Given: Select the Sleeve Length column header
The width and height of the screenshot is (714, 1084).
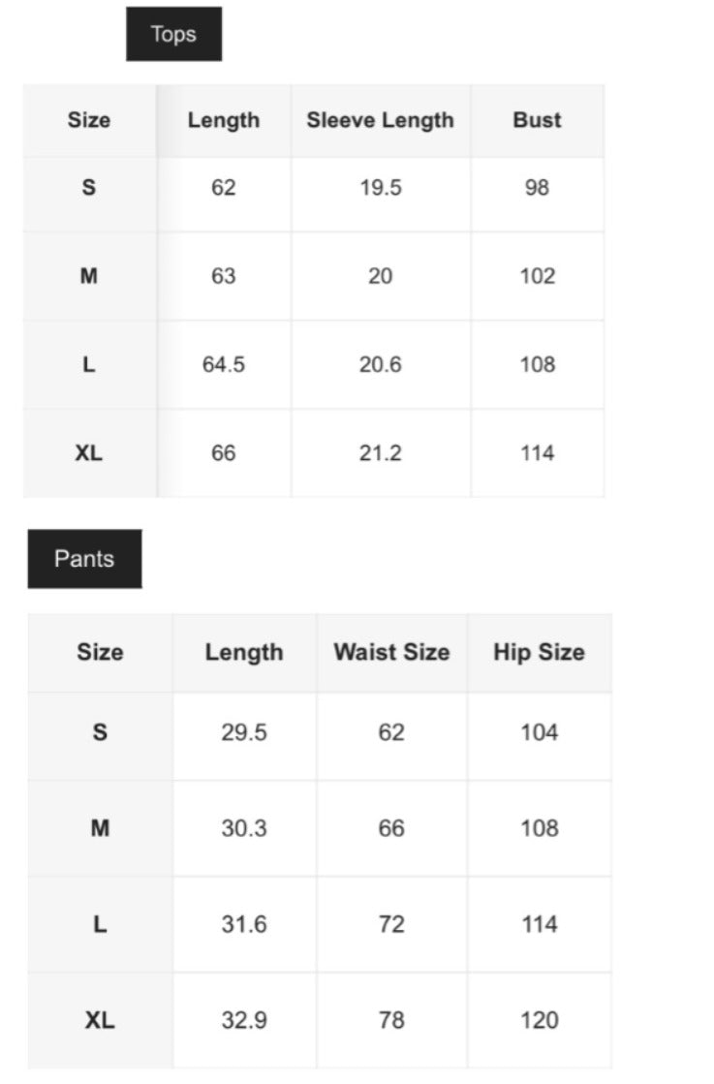Looking at the screenshot, I should pyautogui.click(x=380, y=120).
